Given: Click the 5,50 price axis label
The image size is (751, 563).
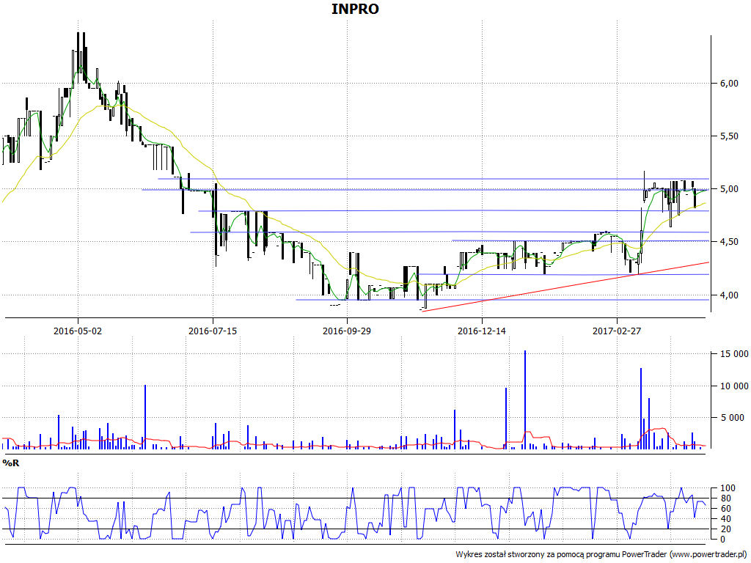Looking at the screenshot, I should (x=729, y=136).
